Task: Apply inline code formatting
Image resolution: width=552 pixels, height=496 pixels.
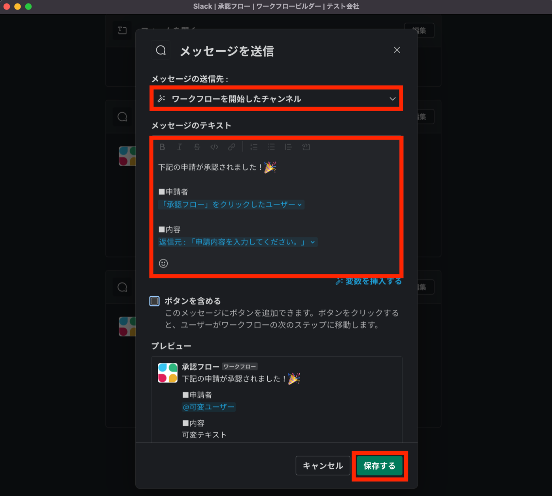Action: pyautogui.click(x=214, y=147)
